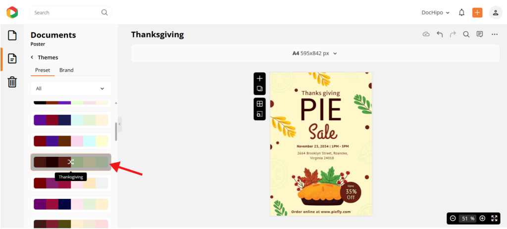
Task: Go back using the Themes link
Action: 44,57
